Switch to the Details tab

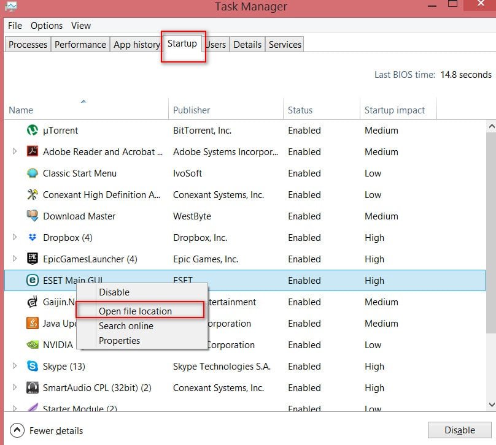[x=247, y=45]
